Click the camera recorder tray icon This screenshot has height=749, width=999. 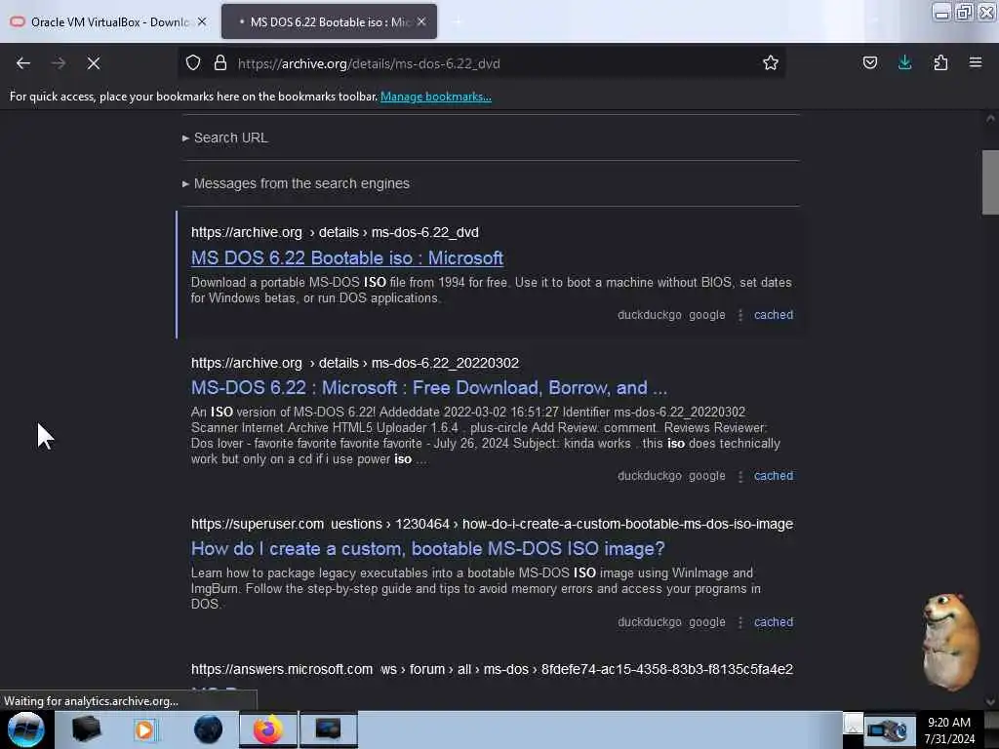tap(890, 730)
